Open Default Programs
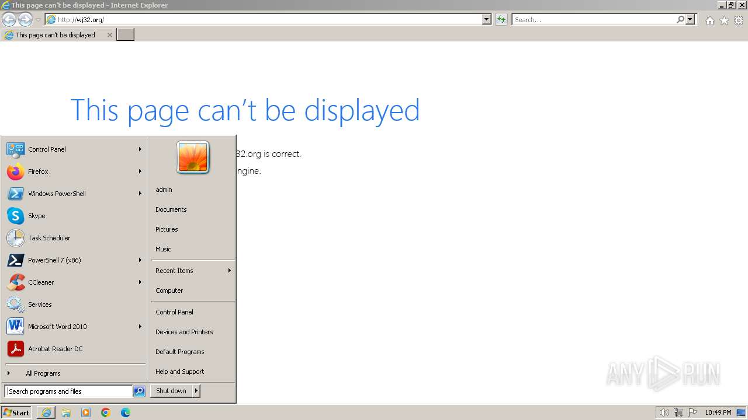Screen dimensions: 748x420 coord(193,352)
